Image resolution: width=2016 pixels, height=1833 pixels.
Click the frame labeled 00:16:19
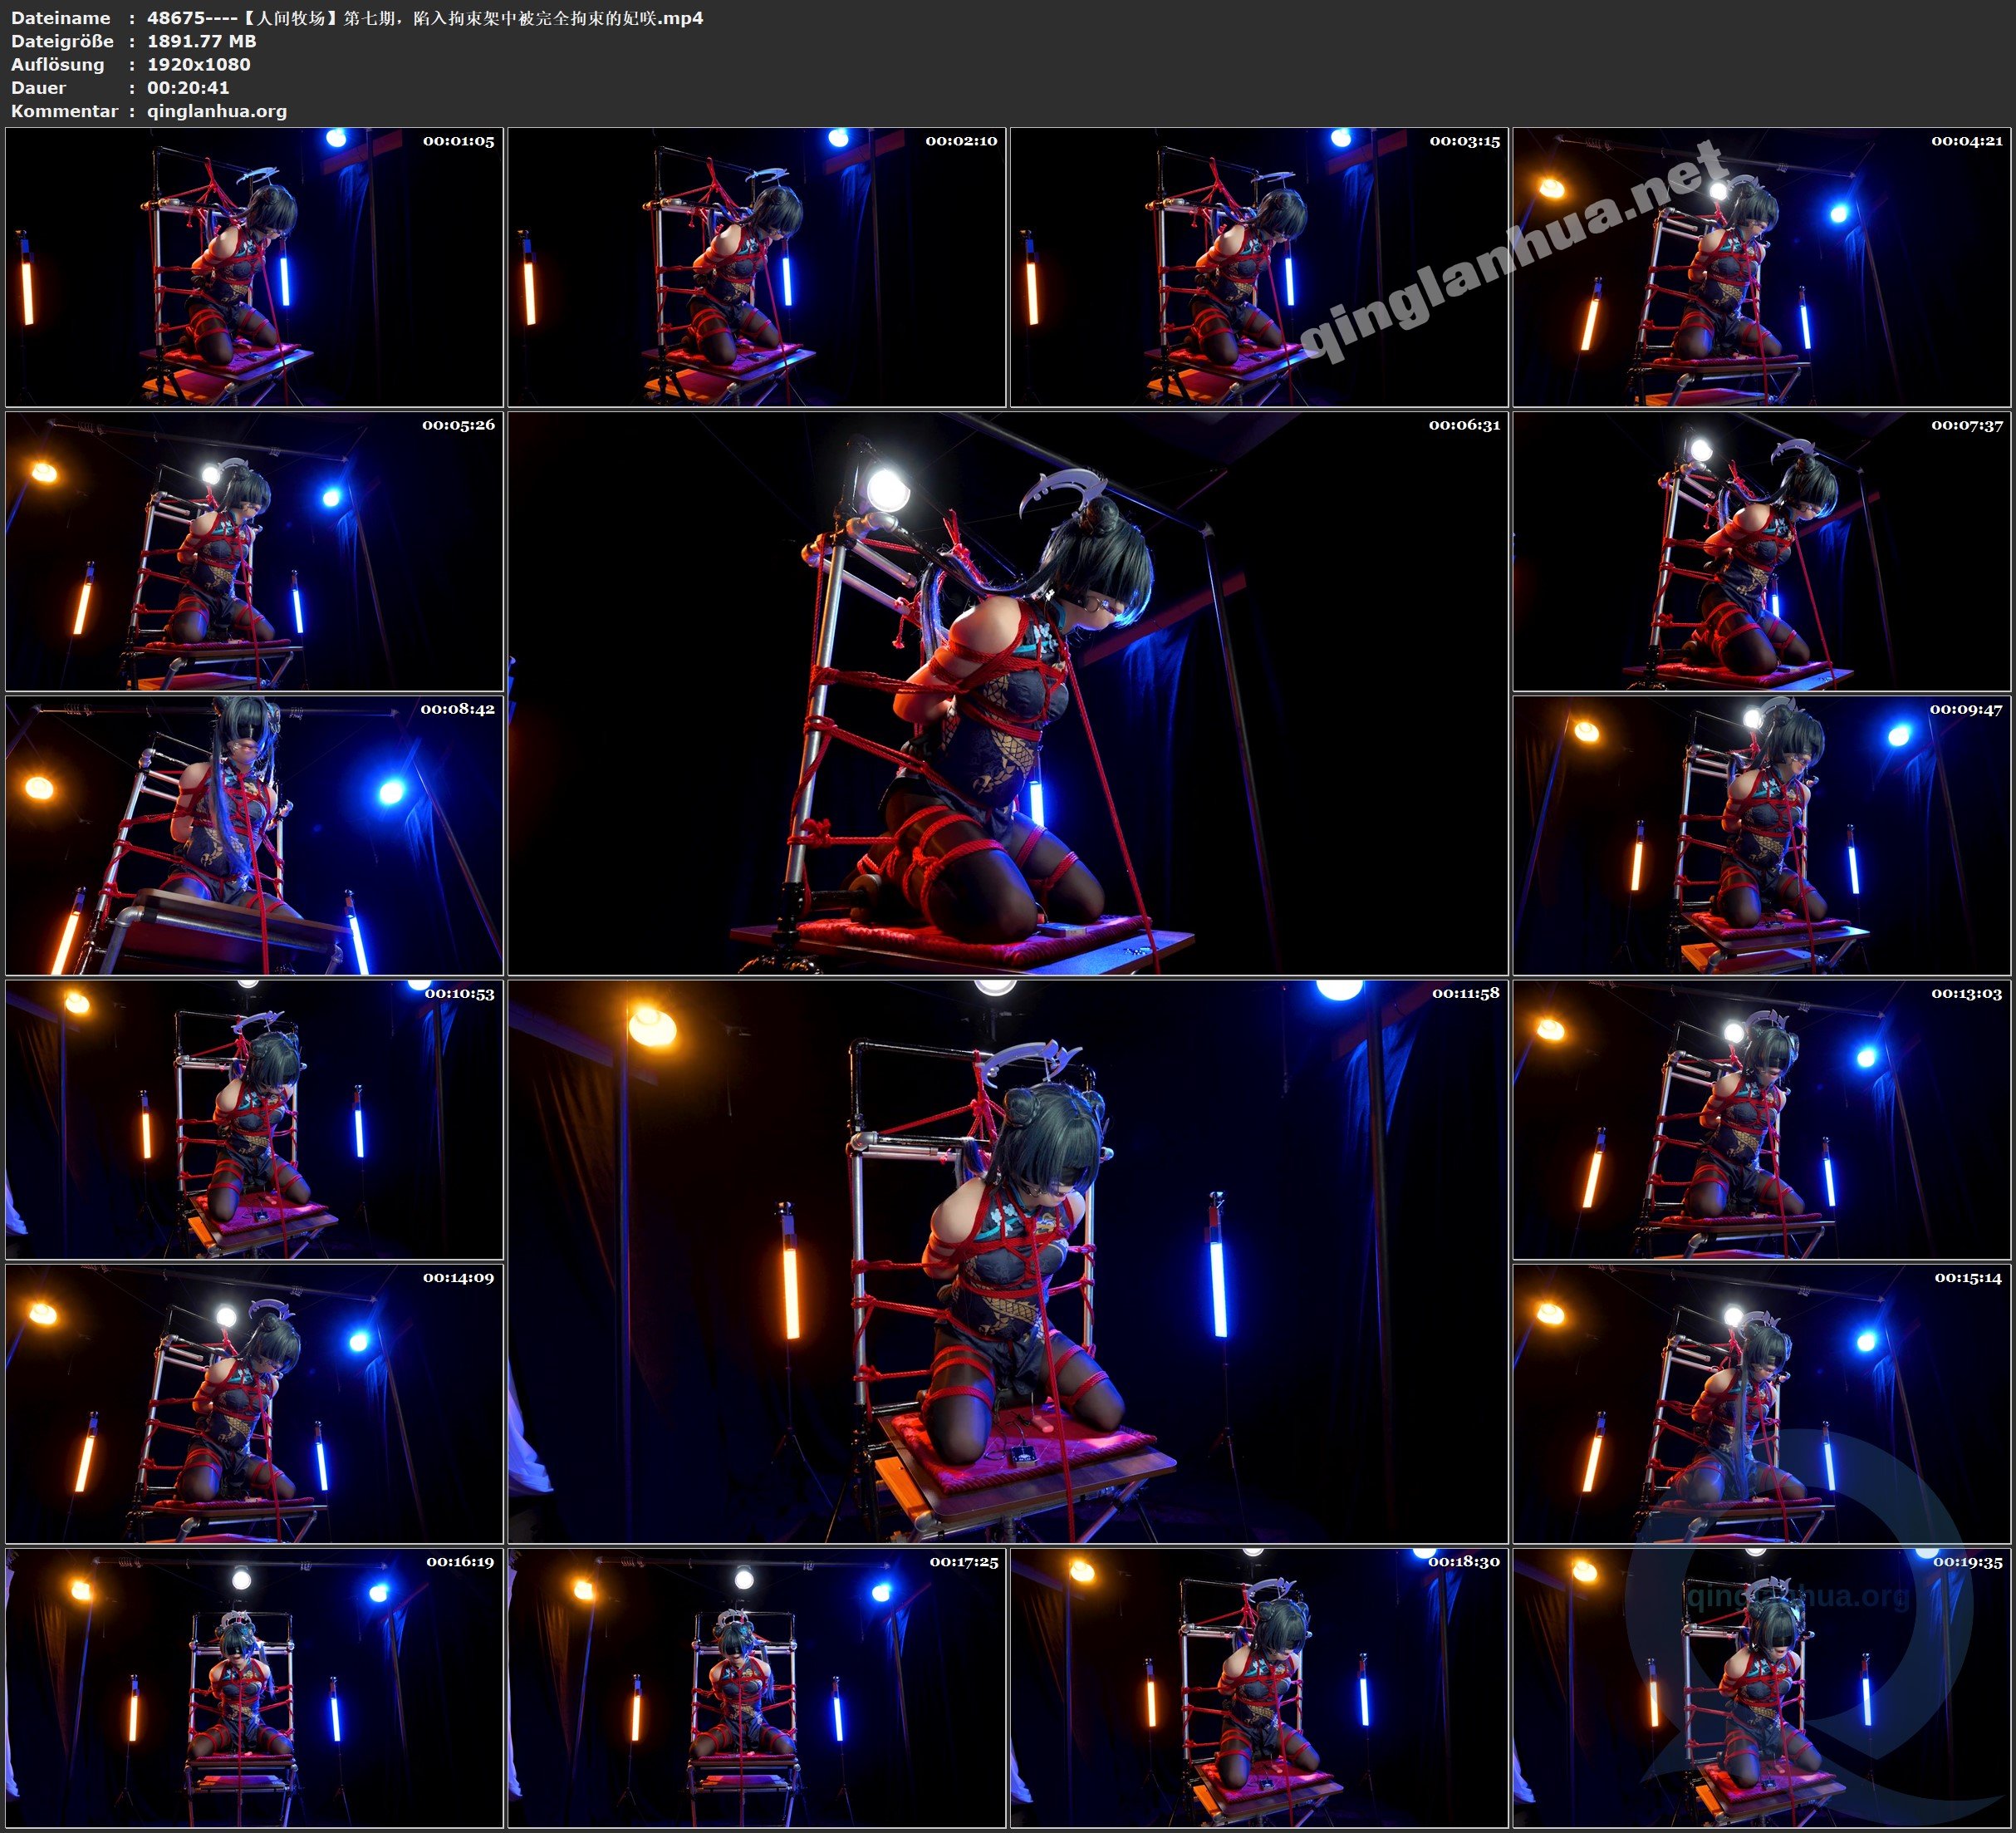(254, 1688)
